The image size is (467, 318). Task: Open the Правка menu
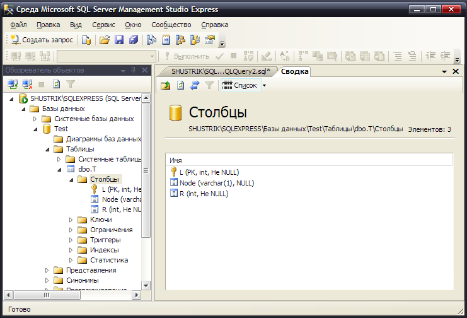pyautogui.click(x=49, y=25)
